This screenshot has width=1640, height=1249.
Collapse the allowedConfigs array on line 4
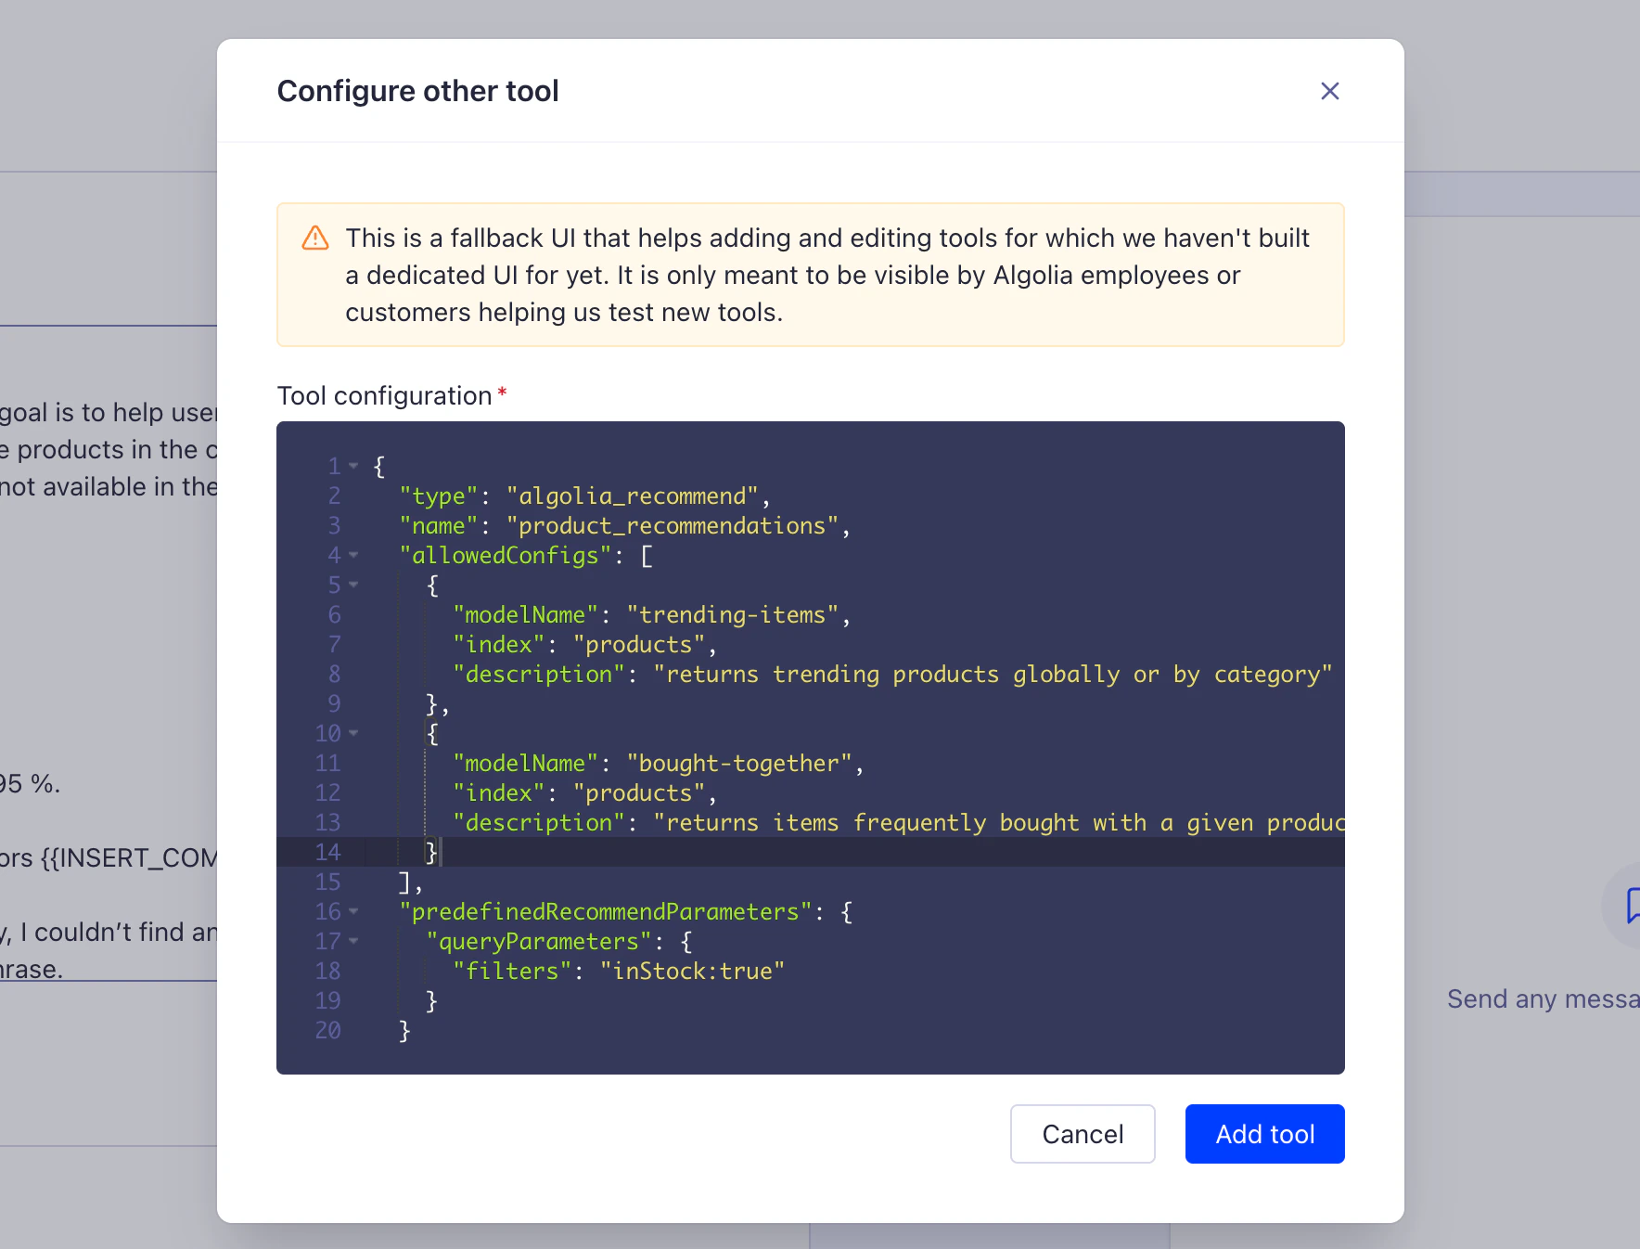click(353, 555)
